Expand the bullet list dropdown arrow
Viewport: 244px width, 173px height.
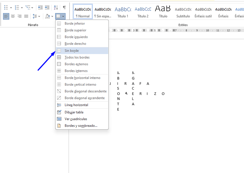[x=11, y=8]
